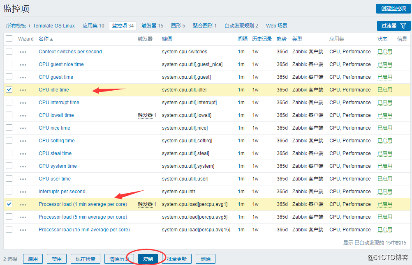Image resolution: width=412 pixels, height=265 pixels.
Task: Open wizard dots for CPU user time
Action: tap(23, 179)
